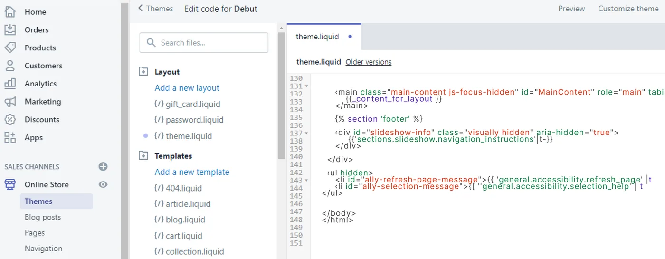This screenshot has width=665, height=259.
Task: Click the gift_card.liquid file icon
Action: pos(159,104)
